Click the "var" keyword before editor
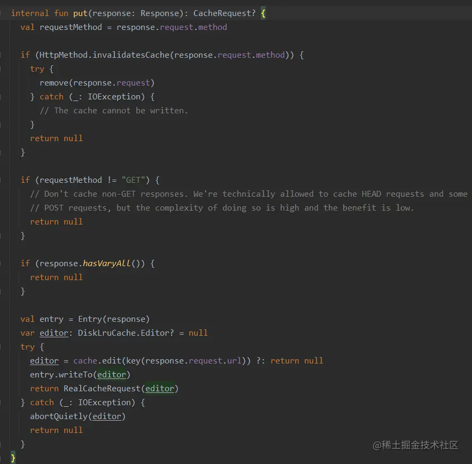The width and height of the screenshot is (472, 464). (27, 333)
